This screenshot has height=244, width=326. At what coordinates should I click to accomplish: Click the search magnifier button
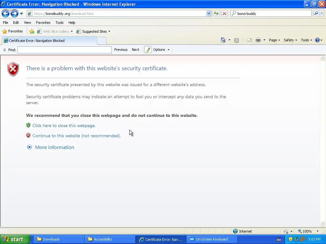pyautogui.click(x=316, y=13)
